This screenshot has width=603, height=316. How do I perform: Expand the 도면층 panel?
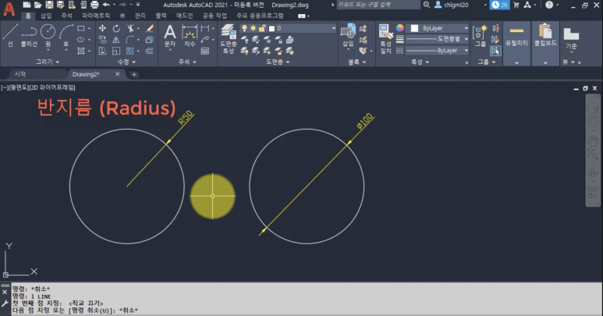point(278,62)
